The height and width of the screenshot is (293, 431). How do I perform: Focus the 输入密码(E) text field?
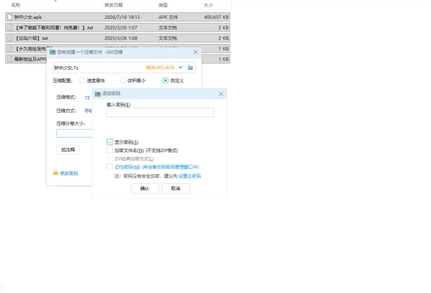tap(160, 112)
